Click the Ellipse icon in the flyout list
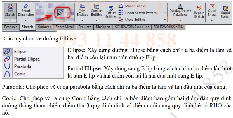233x118 pixels. pos(7,51)
